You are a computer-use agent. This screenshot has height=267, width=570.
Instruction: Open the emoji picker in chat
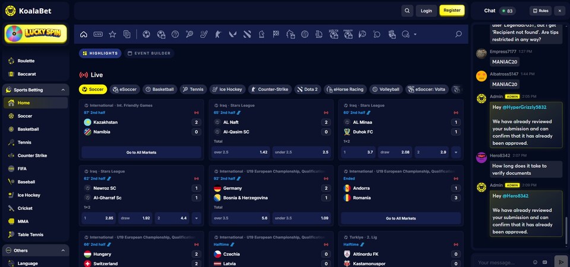tap(535, 262)
